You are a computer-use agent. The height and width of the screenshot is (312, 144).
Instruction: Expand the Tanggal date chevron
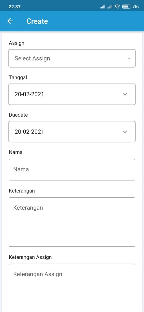coord(125,94)
